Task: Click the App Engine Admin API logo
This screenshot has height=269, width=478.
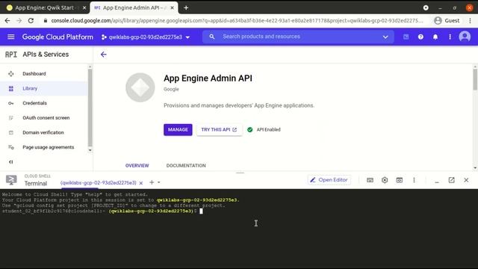Action: click(x=140, y=87)
